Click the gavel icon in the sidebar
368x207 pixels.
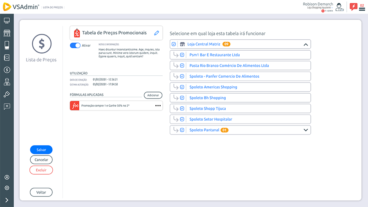7,94
